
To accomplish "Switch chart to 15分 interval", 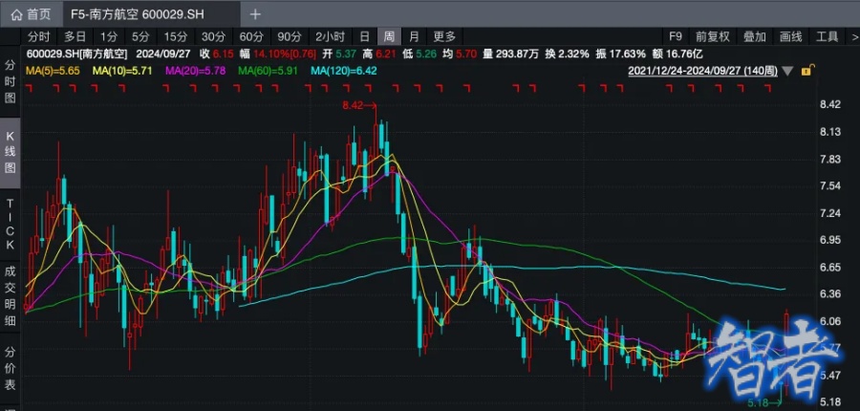I will [x=176, y=36].
